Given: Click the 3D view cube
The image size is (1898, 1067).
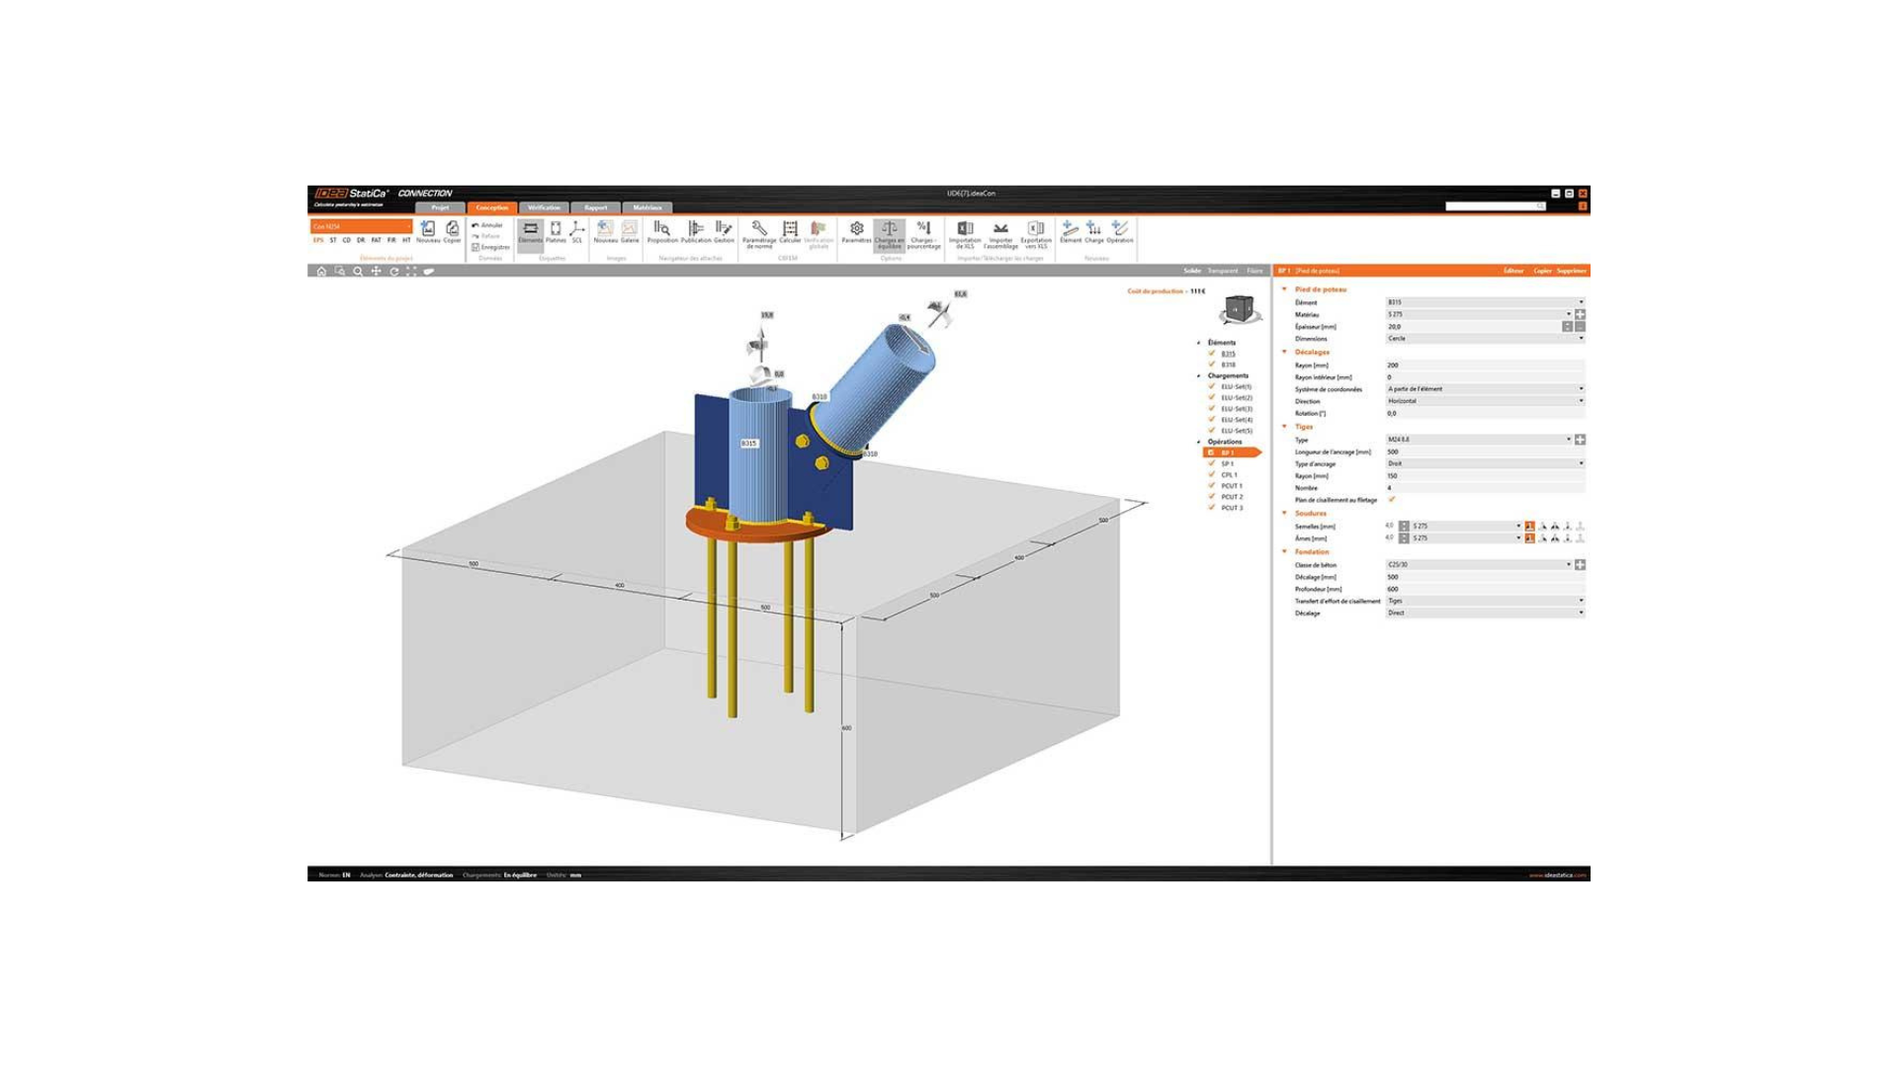Looking at the screenshot, I should [x=1238, y=309].
